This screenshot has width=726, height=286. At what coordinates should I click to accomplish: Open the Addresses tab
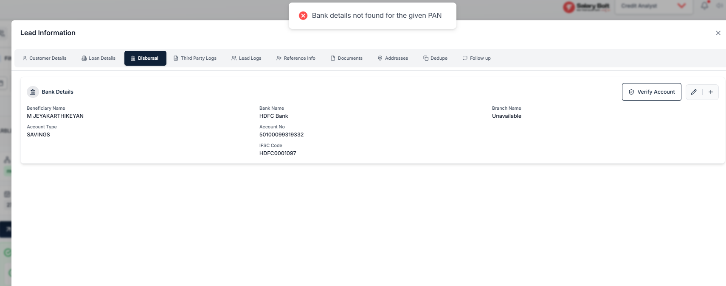(x=393, y=58)
